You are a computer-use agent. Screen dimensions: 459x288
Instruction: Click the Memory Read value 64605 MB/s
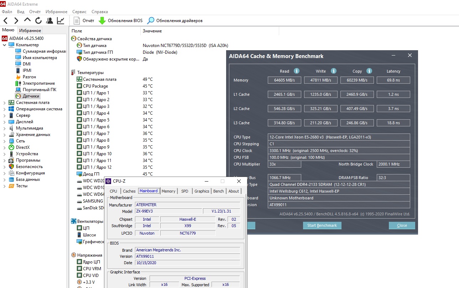pyautogui.click(x=285, y=80)
